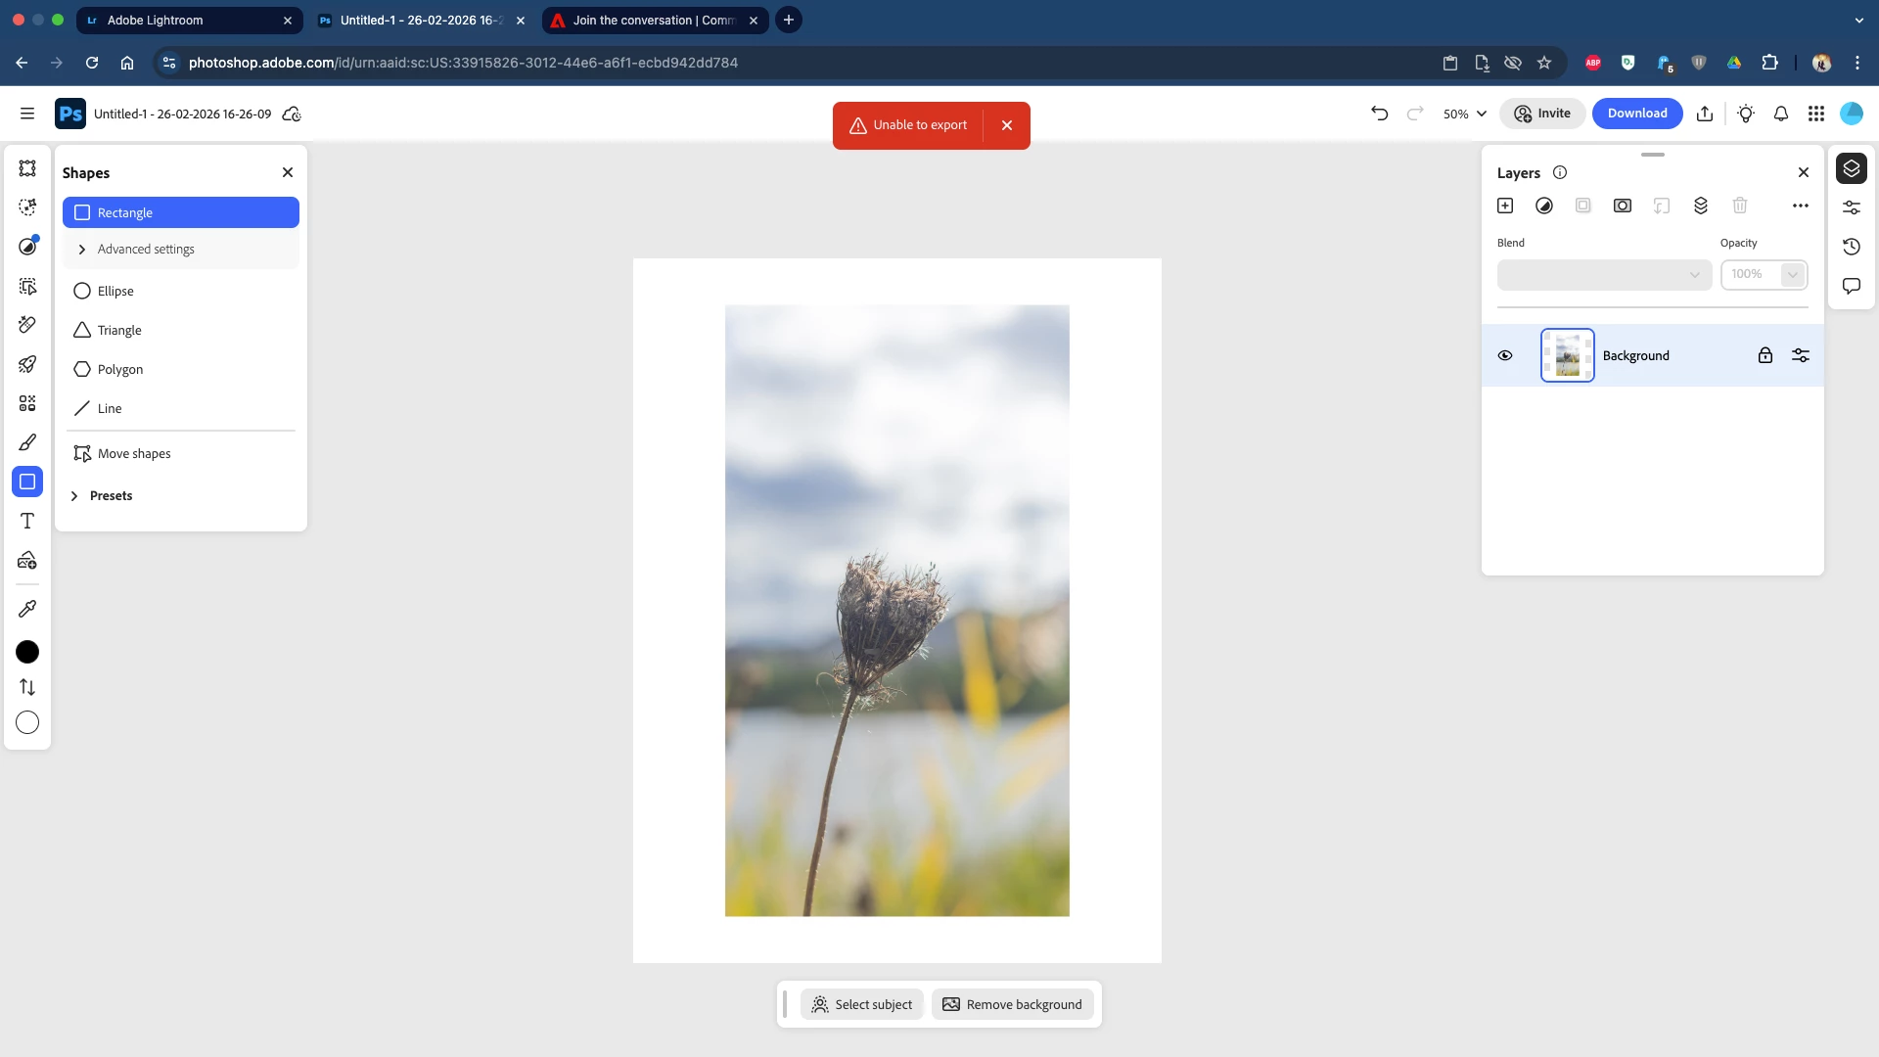
Task: Click the Remove background button
Action: coord(1013,1004)
